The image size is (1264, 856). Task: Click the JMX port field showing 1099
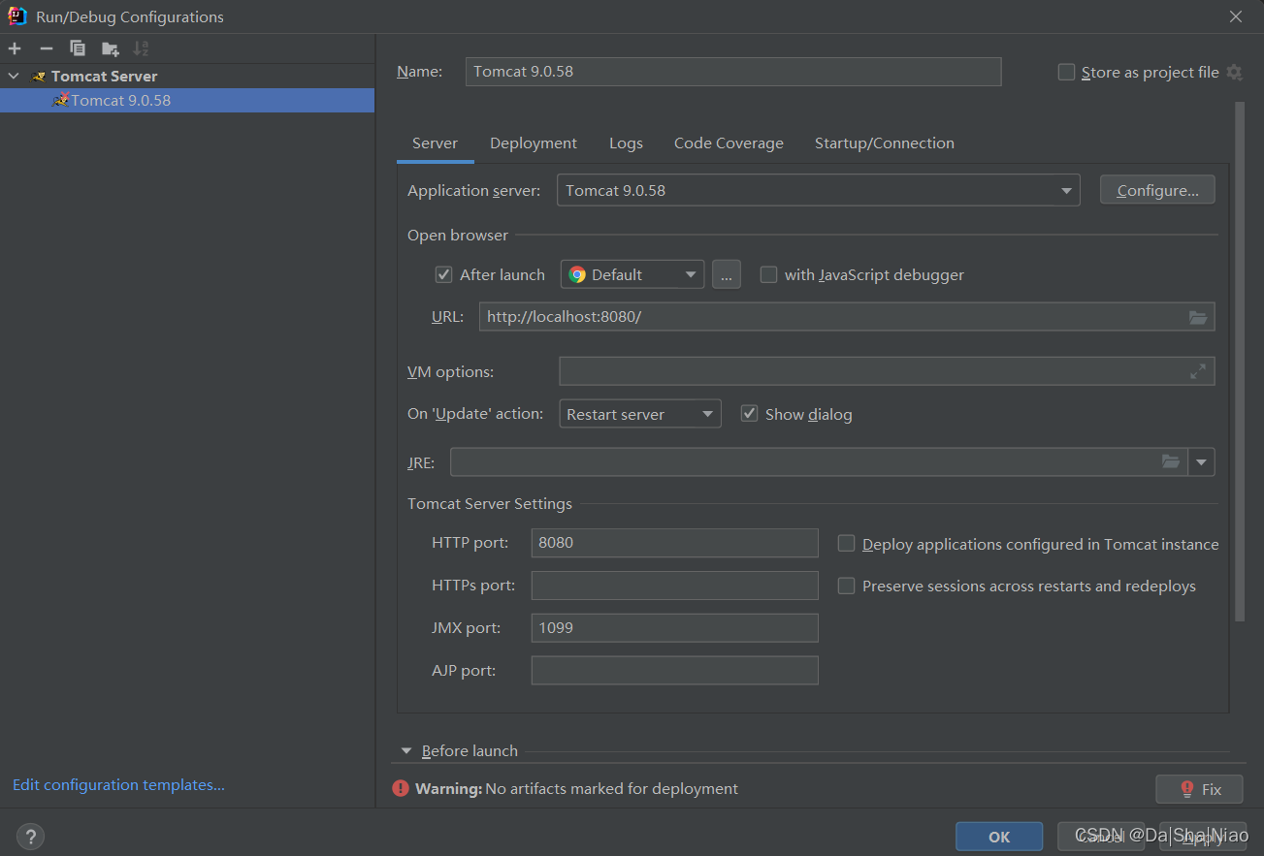coord(675,628)
